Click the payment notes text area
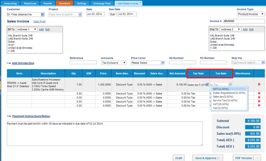 click(105, 134)
